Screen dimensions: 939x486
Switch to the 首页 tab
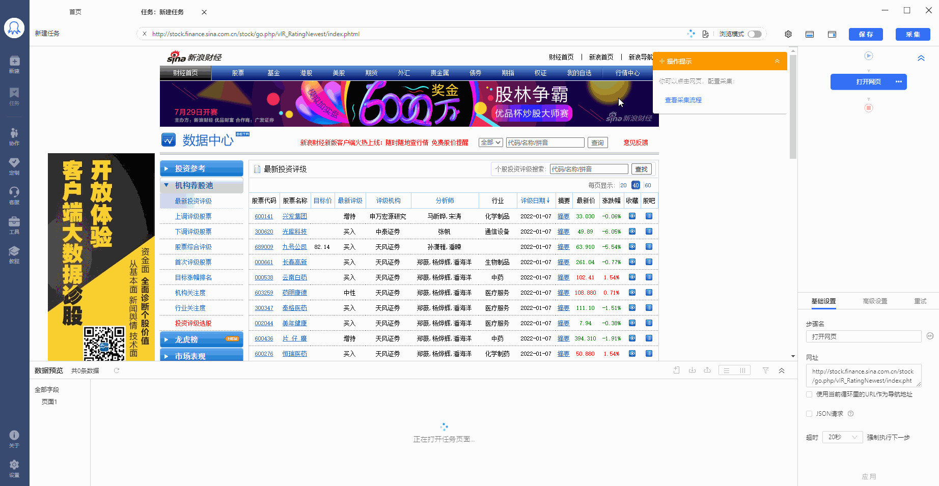(x=75, y=12)
